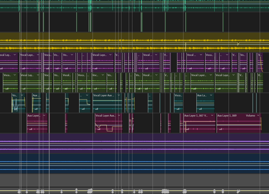The height and width of the screenshot is (194, 269).
Task: Select teal Voca... clip
Action: (x=178, y=103)
